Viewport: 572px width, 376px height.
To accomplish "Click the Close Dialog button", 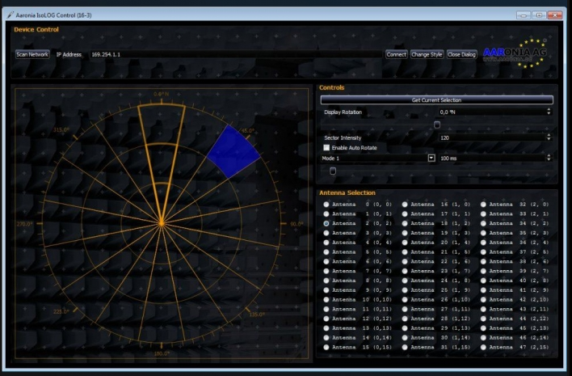I will 461,54.
